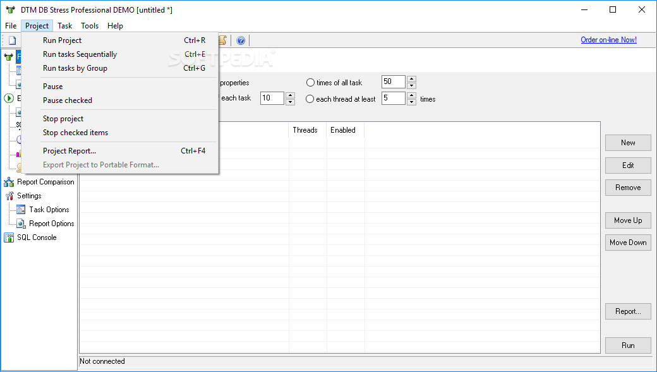Increase 'each thread at least' times value
657x372 pixels.
pos(411,95)
